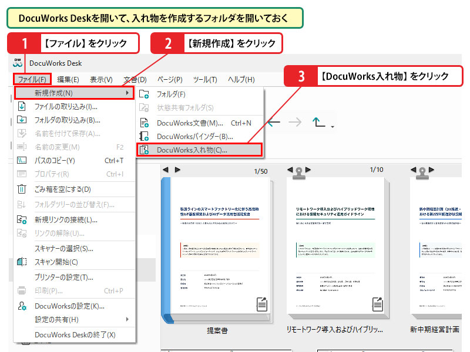
Task: Click the 1/50 page counter
Action: (261, 171)
